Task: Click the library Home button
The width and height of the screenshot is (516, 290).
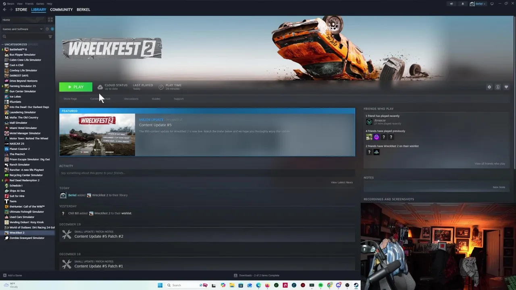Action: click(24, 20)
